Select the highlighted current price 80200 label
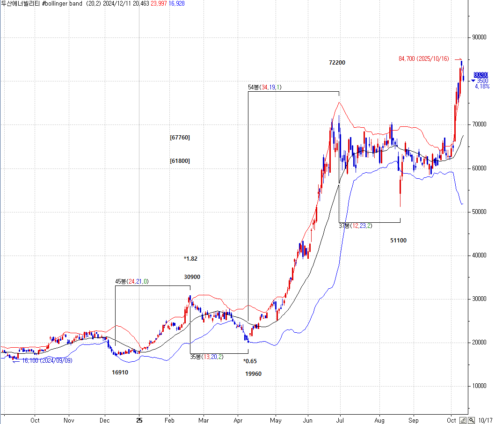495x424 pixels. [480, 74]
